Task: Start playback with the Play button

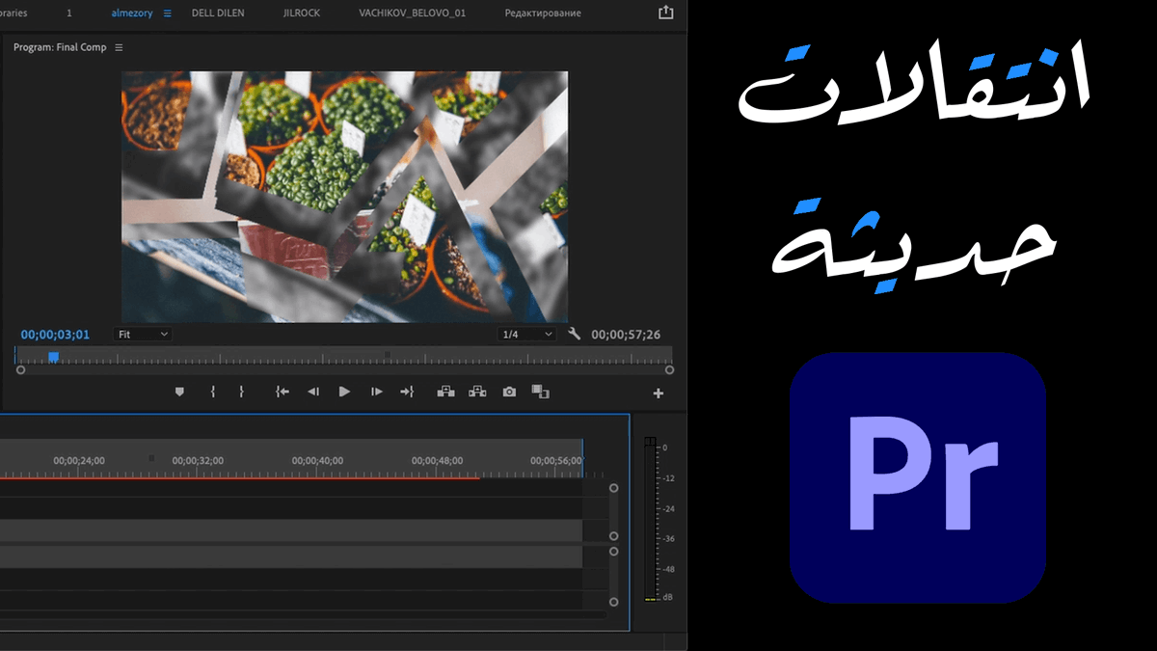Action: 344,392
